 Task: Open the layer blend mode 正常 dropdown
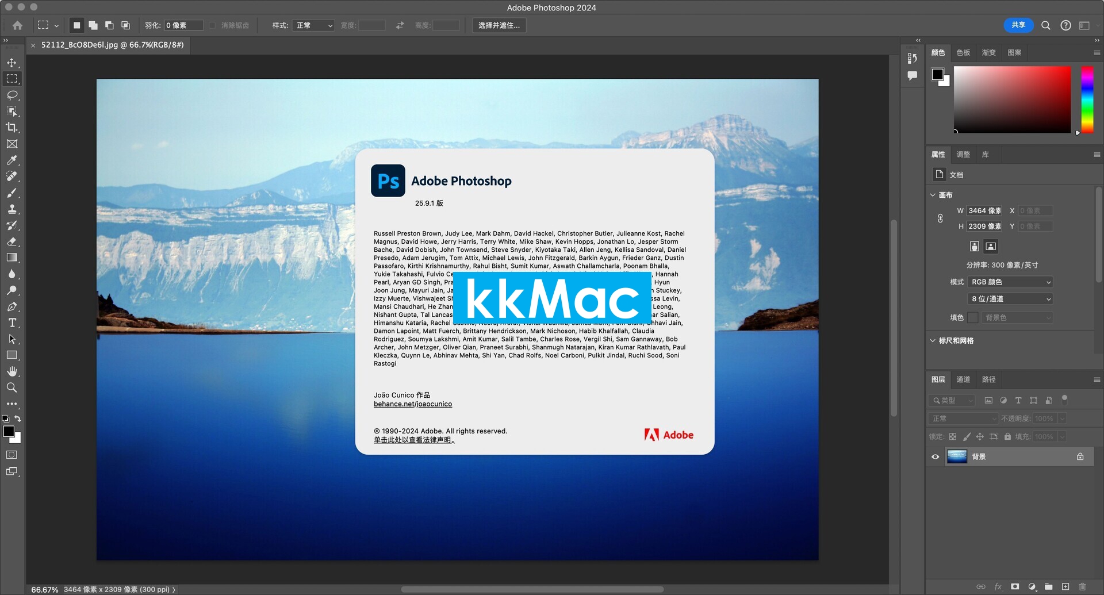coord(963,419)
